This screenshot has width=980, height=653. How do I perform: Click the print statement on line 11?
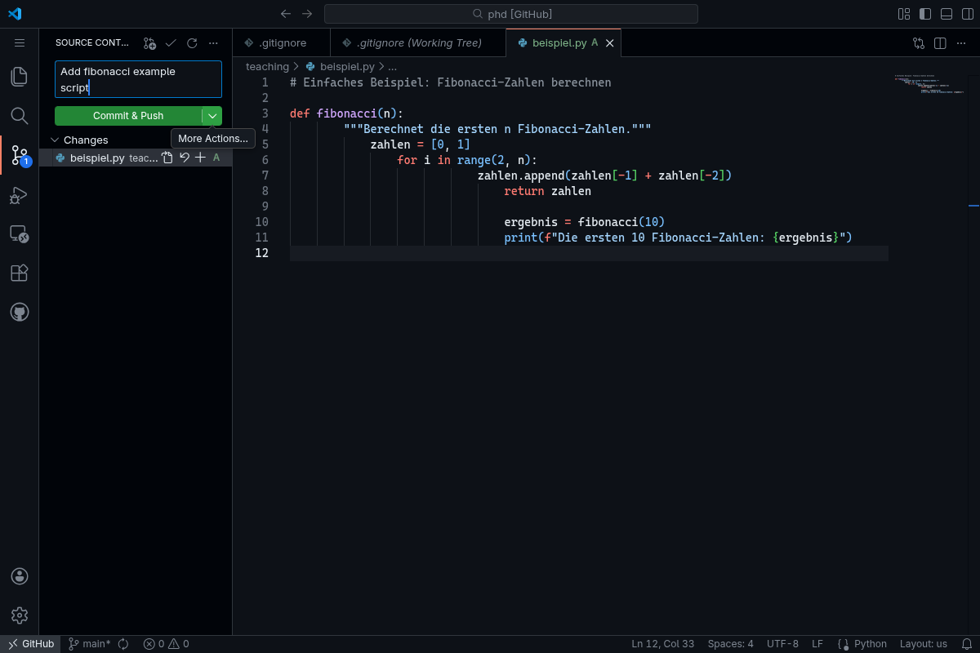click(678, 238)
